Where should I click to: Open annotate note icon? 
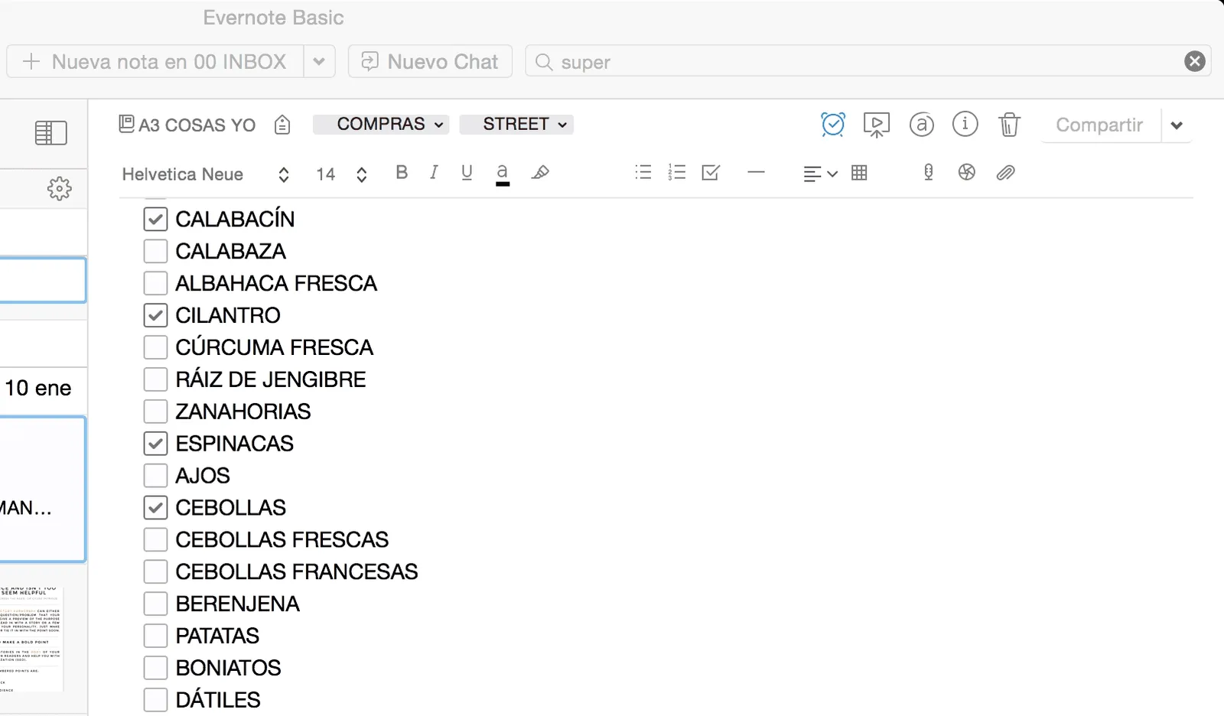(921, 124)
